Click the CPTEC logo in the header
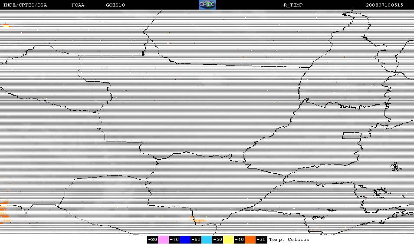 (207, 5)
